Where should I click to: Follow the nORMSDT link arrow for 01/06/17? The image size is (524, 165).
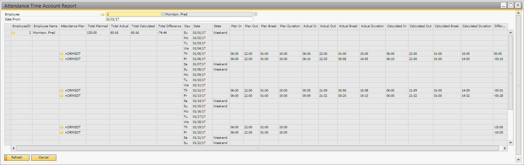(61, 59)
